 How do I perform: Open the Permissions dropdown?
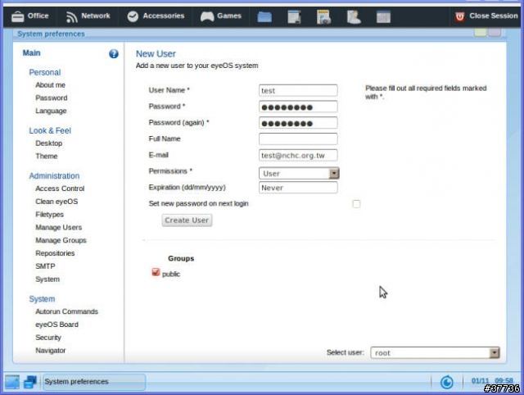point(299,173)
